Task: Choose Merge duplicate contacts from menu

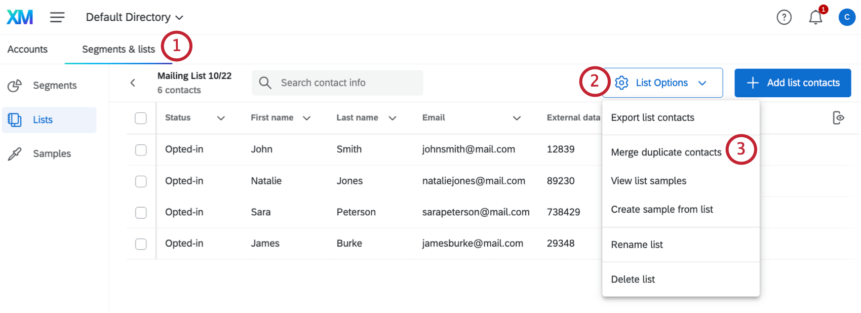Action: (666, 152)
